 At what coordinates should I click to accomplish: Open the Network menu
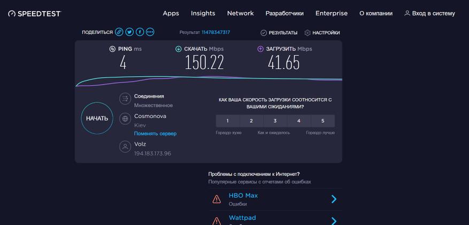(x=241, y=13)
